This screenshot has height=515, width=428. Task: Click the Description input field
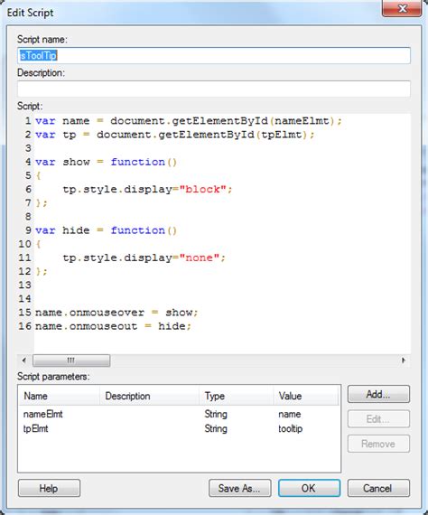tap(214, 89)
